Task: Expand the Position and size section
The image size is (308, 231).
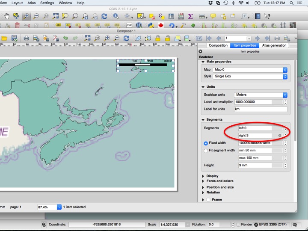Action: 203,187
